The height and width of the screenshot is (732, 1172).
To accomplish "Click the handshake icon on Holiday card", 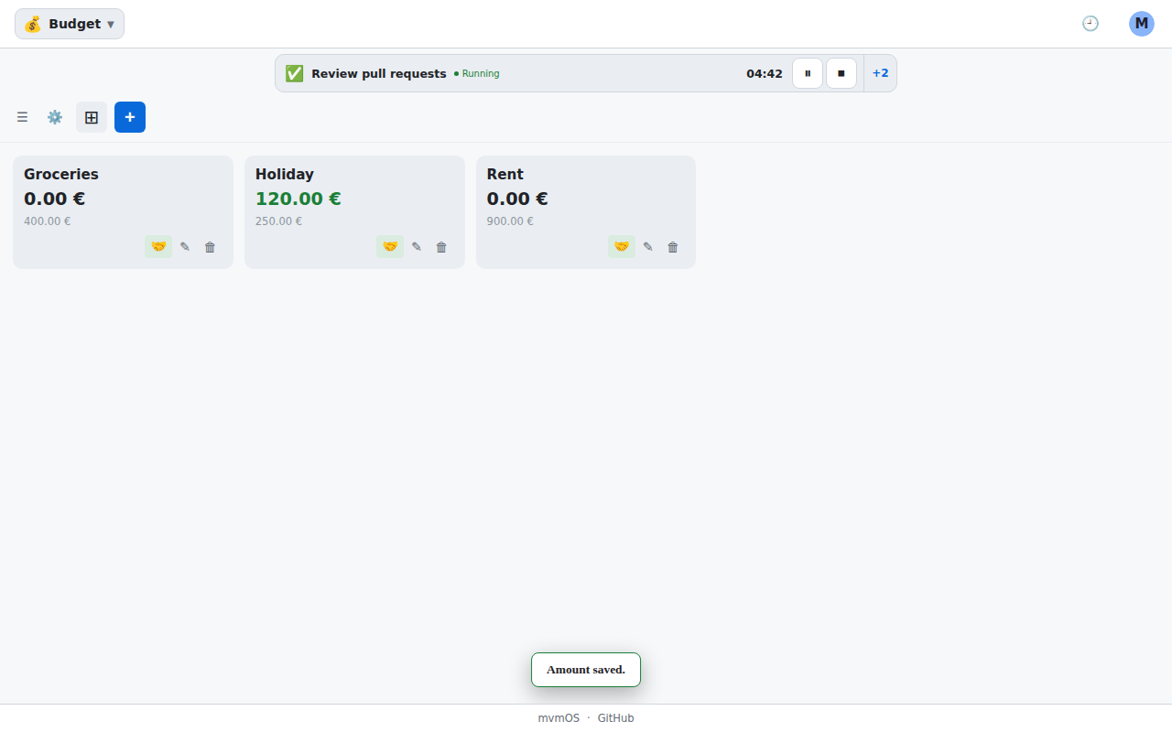I will pos(390,247).
